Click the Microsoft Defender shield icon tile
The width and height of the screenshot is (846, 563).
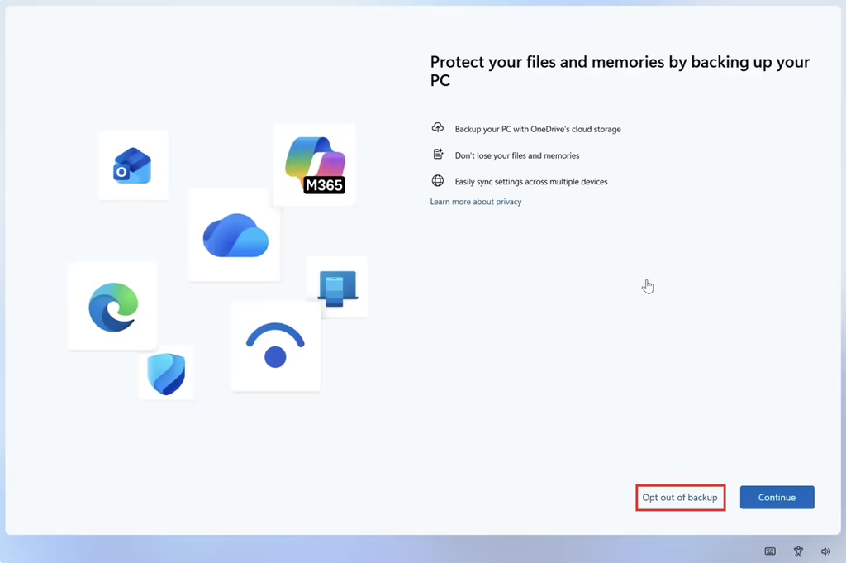(166, 373)
